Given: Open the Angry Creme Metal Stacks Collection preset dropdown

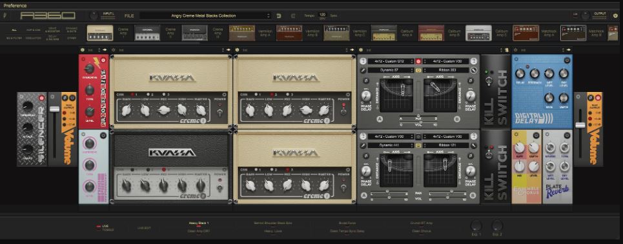Looking at the screenshot, I should (x=205, y=16).
